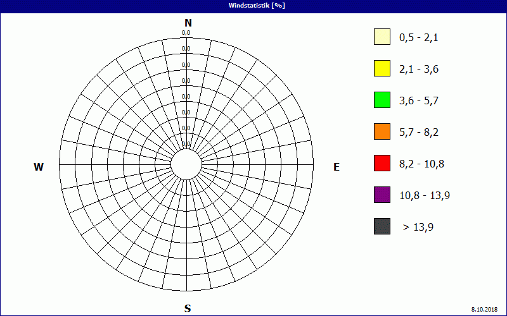Click the "3,6 - 5,7" legend label
Image resolution: width=507 pixels, height=316 pixels.
click(x=418, y=101)
